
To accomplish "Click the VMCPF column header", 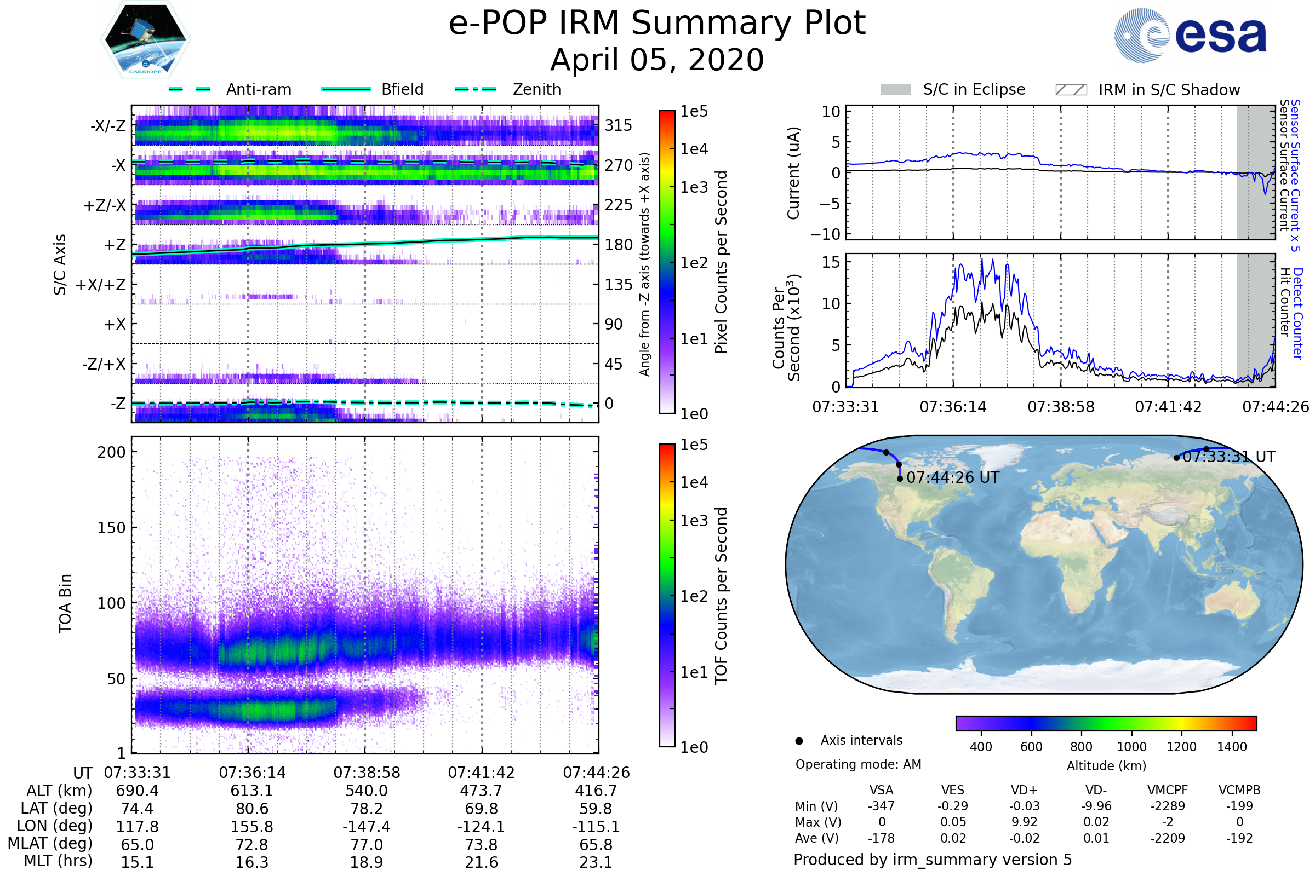I will coord(1168,790).
